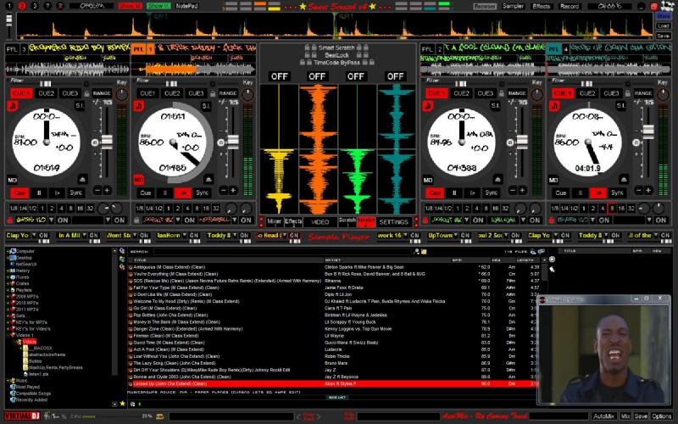Click the question mark circle at top left
Image resolution: width=678 pixels, height=424 pixels.
pyautogui.click(x=48, y=6)
